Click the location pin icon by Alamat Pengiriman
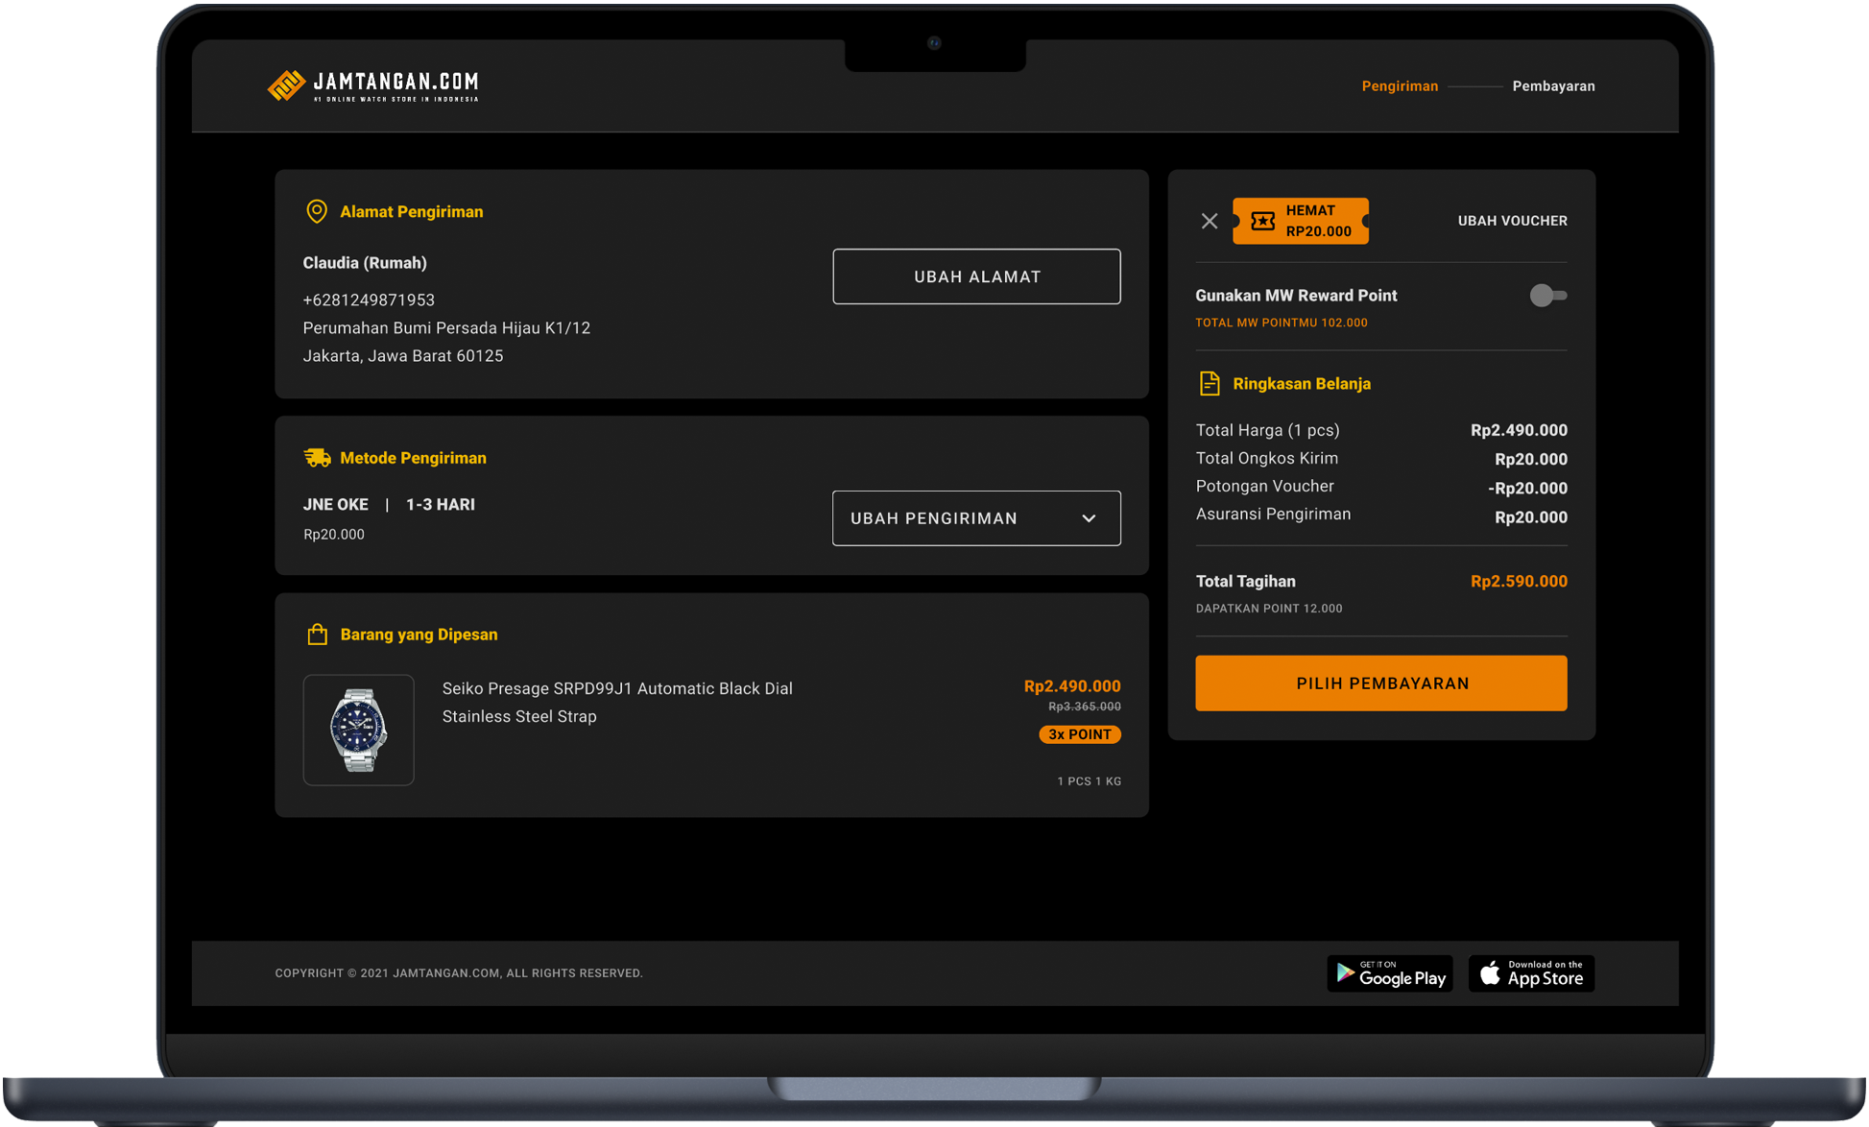Image resolution: width=1869 pixels, height=1127 pixels. [x=316, y=211]
